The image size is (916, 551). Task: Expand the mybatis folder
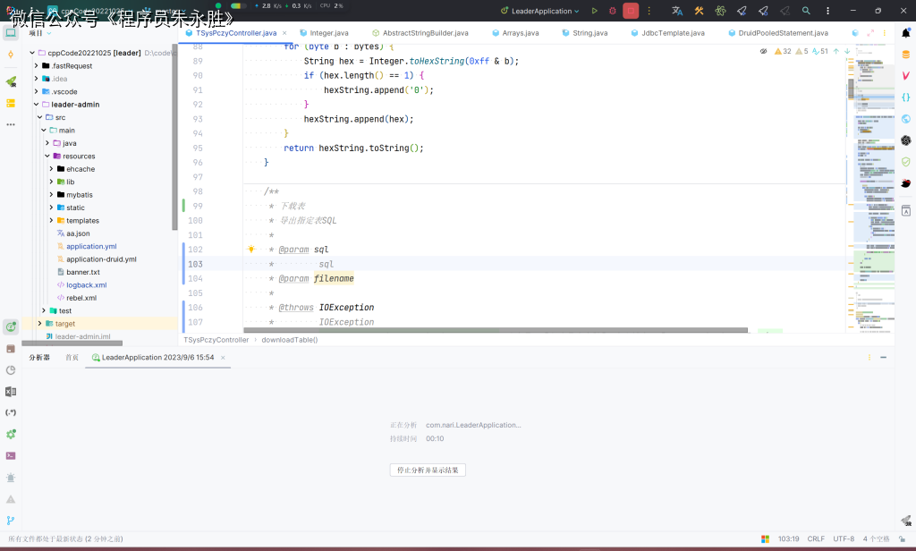(51, 195)
